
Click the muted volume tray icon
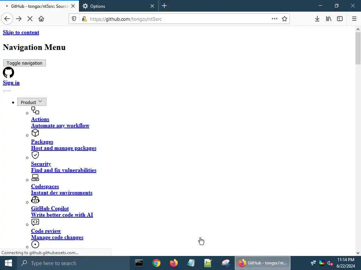click(x=330, y=263)
